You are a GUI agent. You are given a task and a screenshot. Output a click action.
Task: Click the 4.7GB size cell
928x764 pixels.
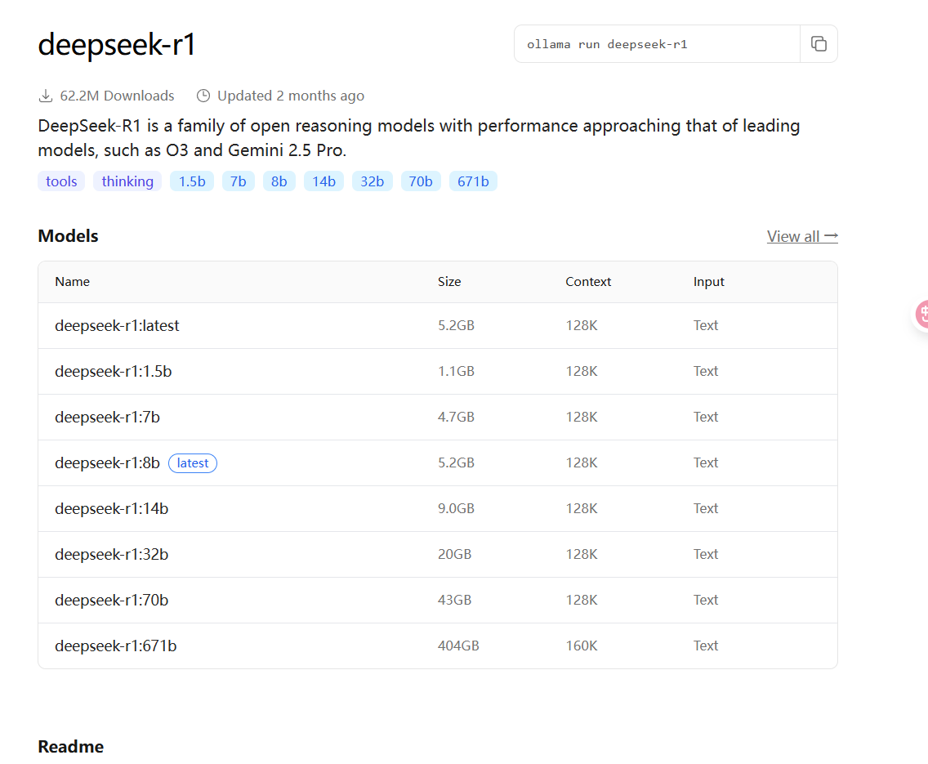(x=456, y=418)
